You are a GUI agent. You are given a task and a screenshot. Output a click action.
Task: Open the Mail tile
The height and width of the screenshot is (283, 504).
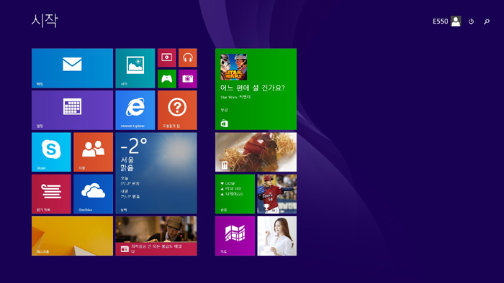72,68
